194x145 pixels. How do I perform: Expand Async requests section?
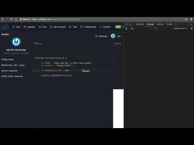[9, 70]
